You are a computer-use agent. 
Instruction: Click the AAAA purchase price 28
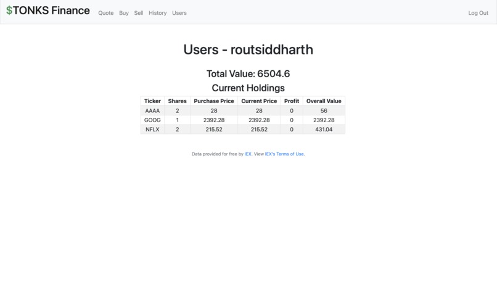pyautogui.click(x=214, y=110)
